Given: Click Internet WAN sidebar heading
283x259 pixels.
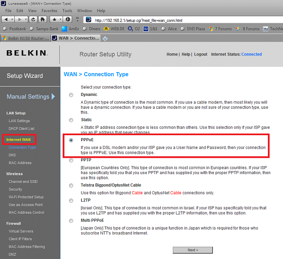Looking at the screenshot, I should coord(18,140).
